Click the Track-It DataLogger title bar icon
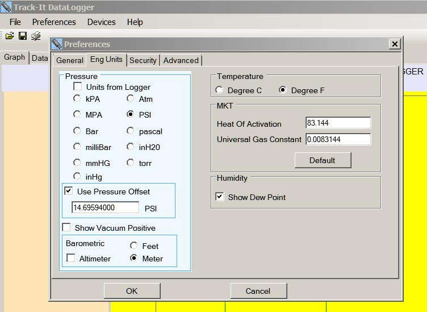The height and width of the screenshot is (312, 427). coord(6,7)
